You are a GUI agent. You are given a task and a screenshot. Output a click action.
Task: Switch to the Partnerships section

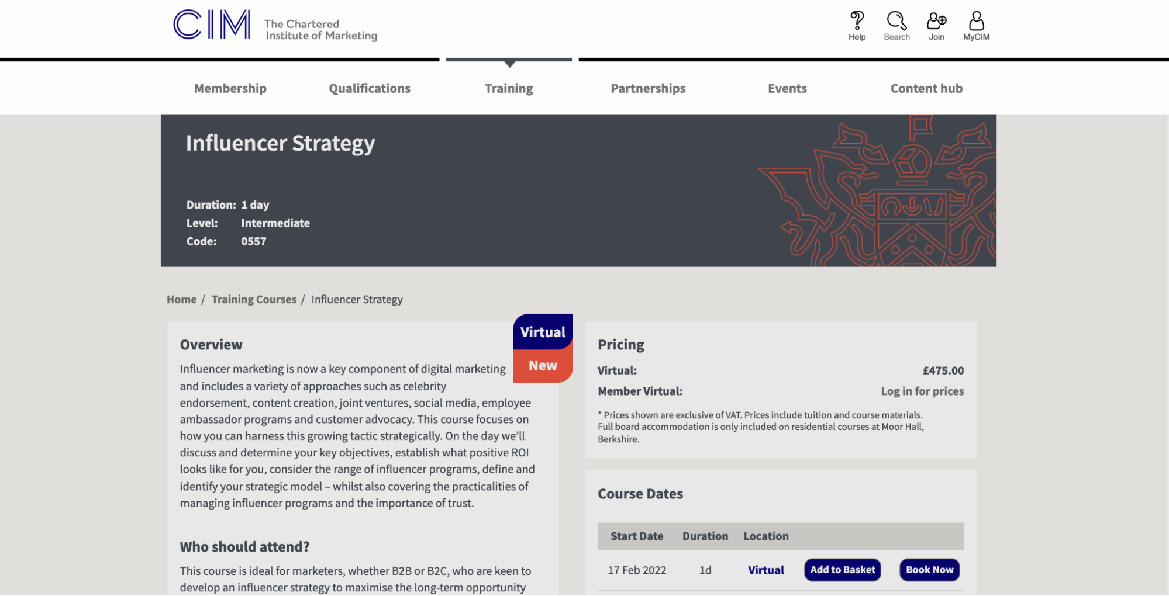point(648,88)
